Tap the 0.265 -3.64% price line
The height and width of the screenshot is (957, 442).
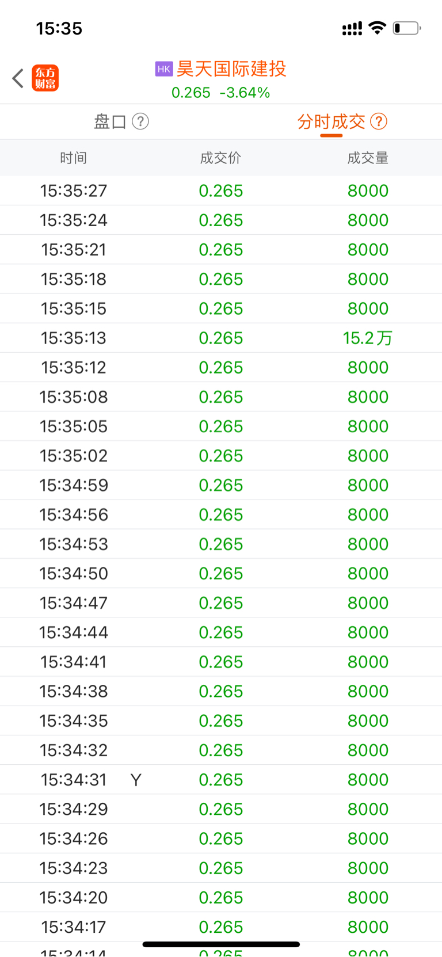[221, 93]
